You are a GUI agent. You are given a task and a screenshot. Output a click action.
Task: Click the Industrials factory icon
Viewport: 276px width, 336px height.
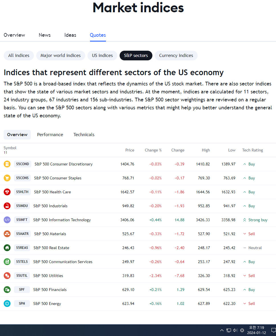point(7,206)
